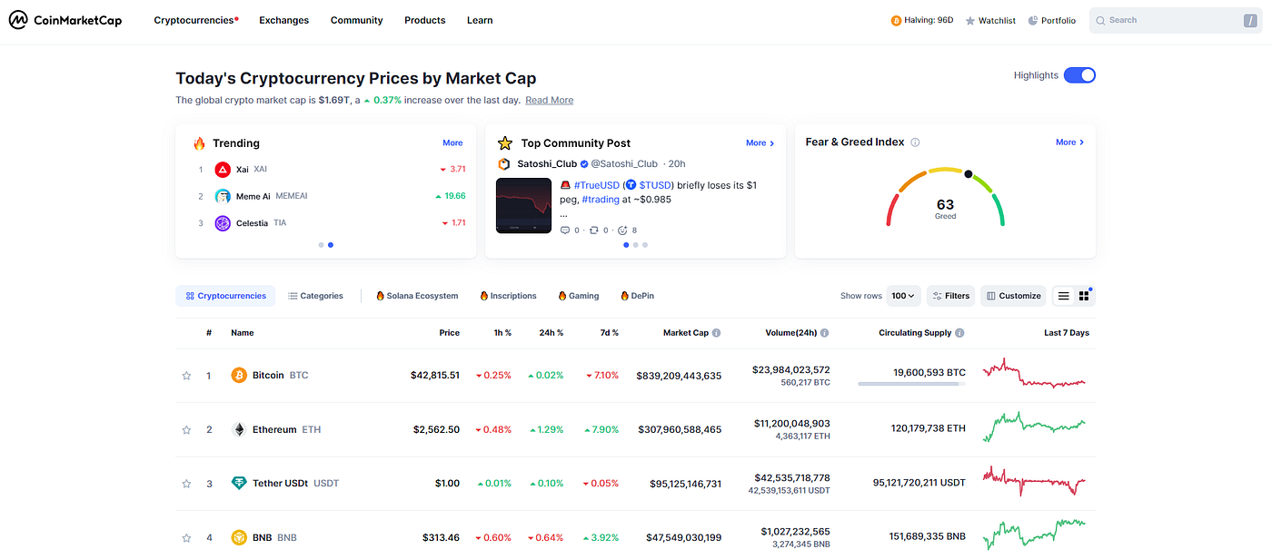
Task: Switch to list view icon
Action: tap(1063, 296)
